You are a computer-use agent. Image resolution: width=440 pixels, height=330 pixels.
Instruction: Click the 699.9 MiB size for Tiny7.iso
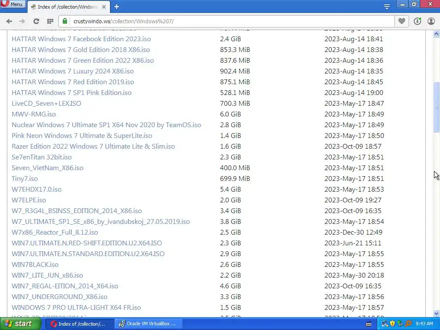click(235, 179)
